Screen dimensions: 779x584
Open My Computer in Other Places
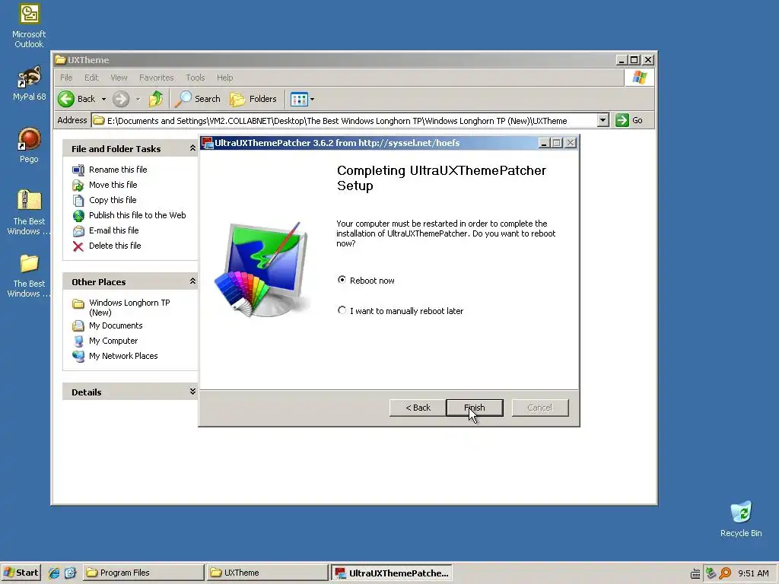tap(113, 341)
